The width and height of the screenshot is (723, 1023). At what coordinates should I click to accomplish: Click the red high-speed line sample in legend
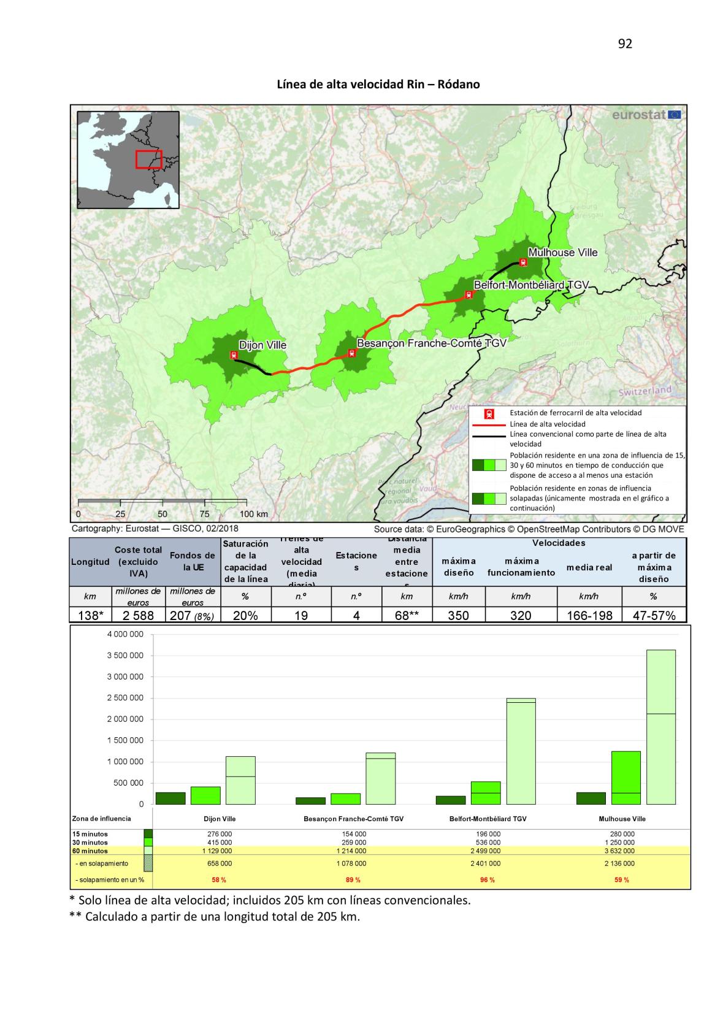point(489,424)
